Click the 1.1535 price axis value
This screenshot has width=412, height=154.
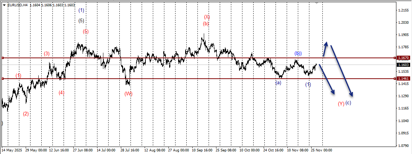pyautogui.click(x=403, y=72)
